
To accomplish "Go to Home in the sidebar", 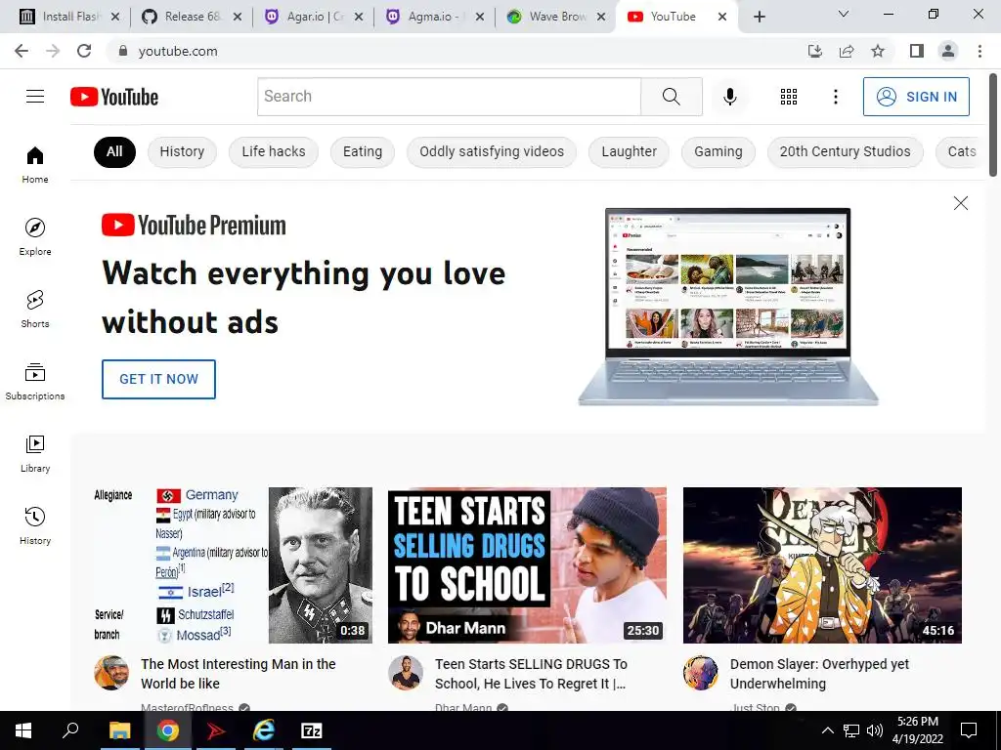I will (x=35, y=164).
